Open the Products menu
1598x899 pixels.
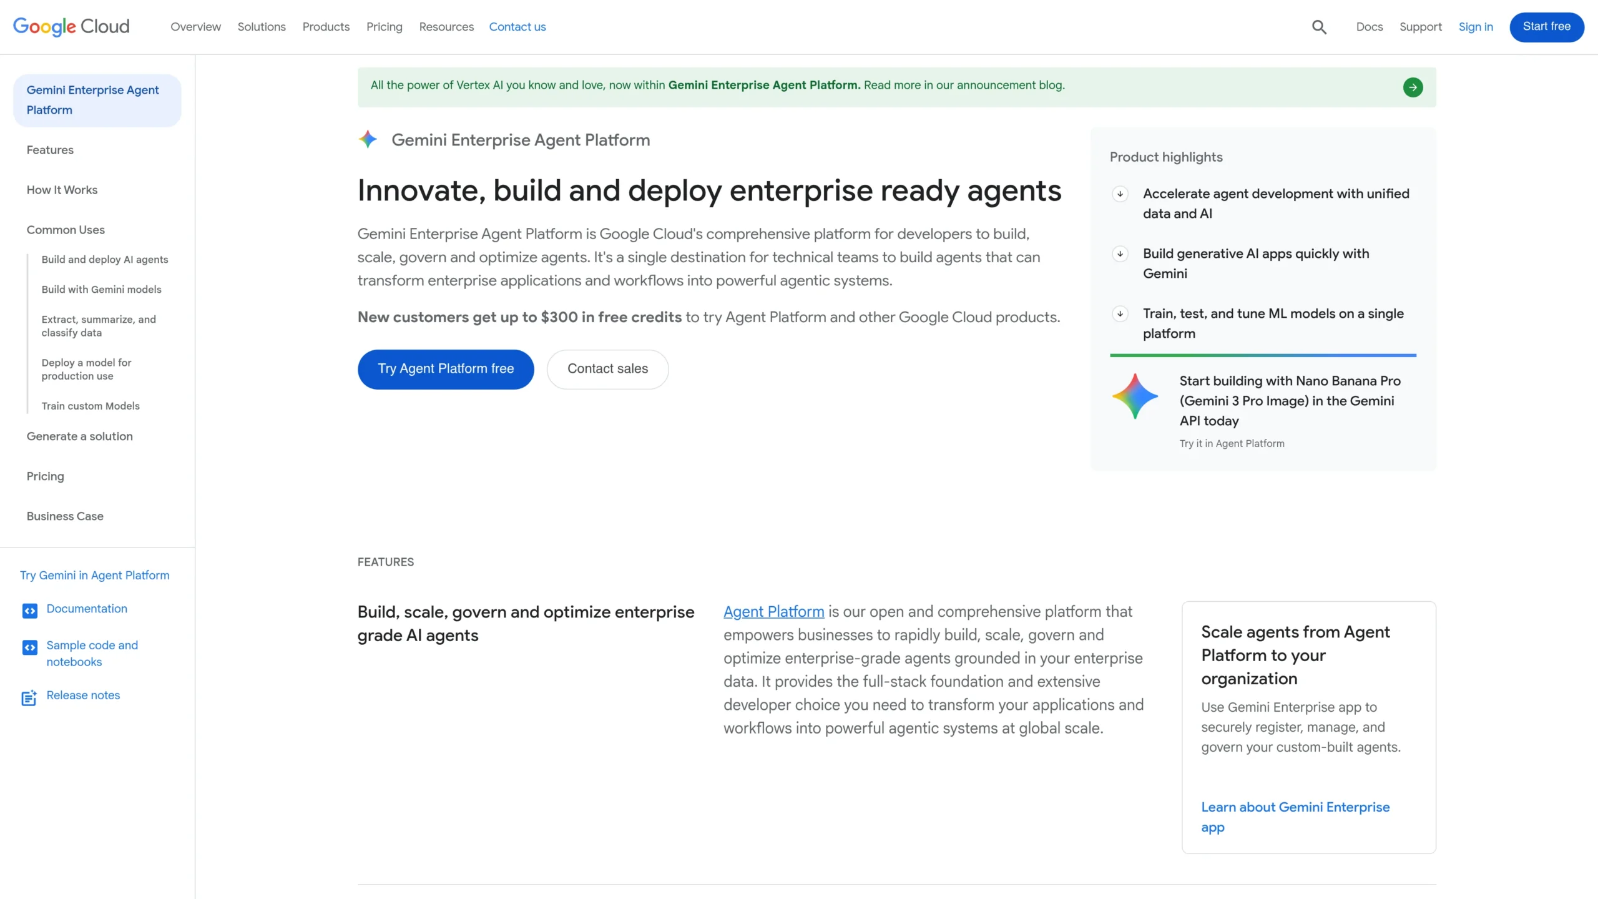[x=326, y=27]
